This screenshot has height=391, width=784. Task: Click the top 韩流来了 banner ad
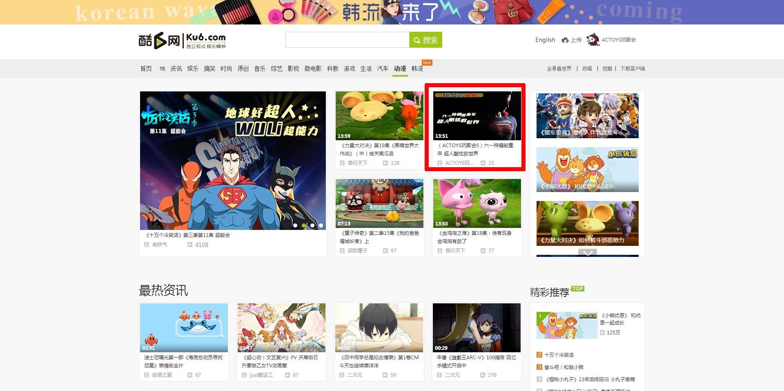point(392,12)
